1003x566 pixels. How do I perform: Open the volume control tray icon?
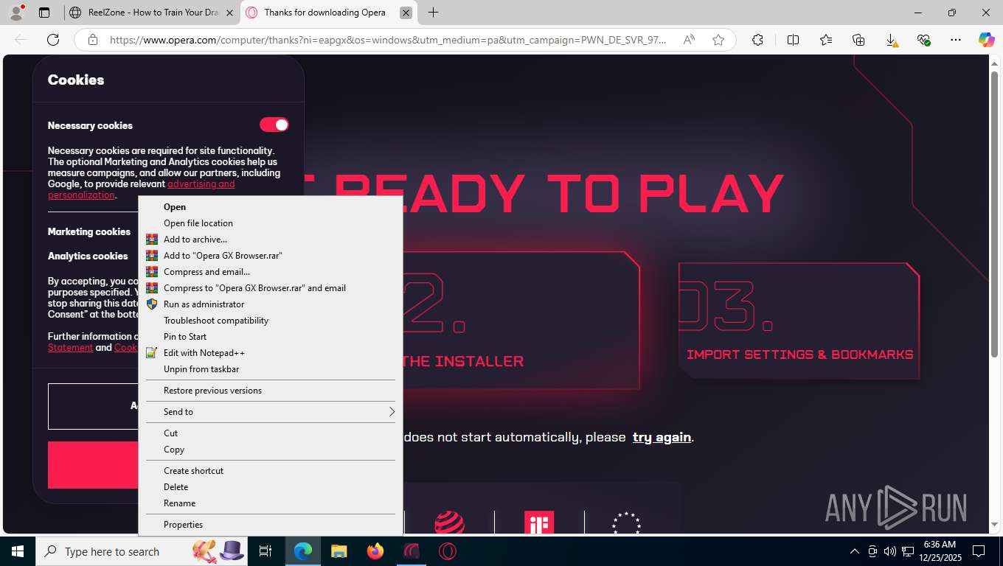[889, 551]
